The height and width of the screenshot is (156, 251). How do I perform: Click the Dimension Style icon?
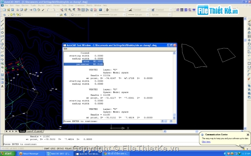click(130, 10)
